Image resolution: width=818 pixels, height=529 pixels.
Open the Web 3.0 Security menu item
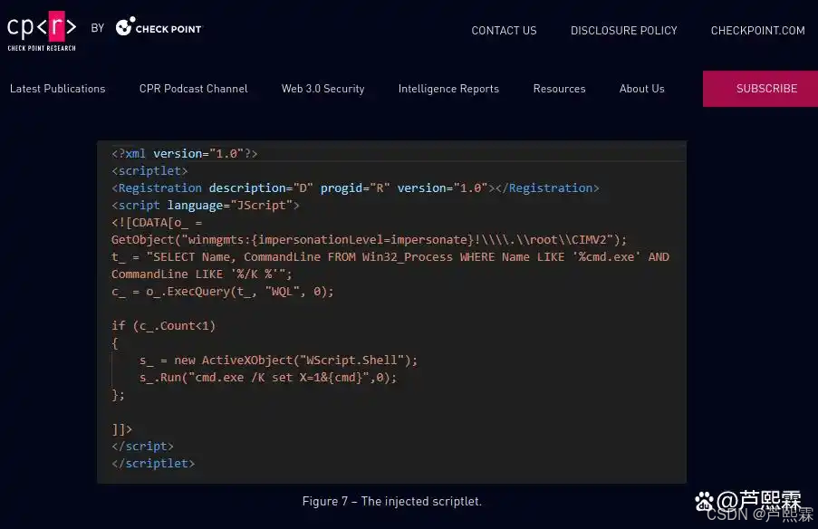point(322,89)
